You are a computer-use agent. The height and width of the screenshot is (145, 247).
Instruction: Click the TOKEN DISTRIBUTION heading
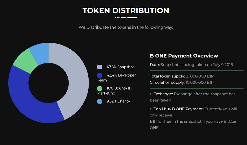(126, 11)
